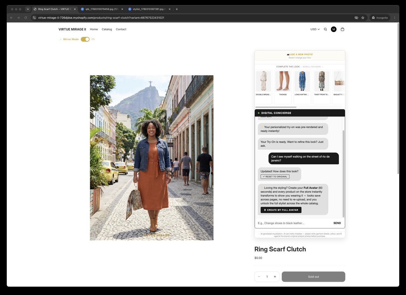Click the browser address bar URL

click(101, 18)
